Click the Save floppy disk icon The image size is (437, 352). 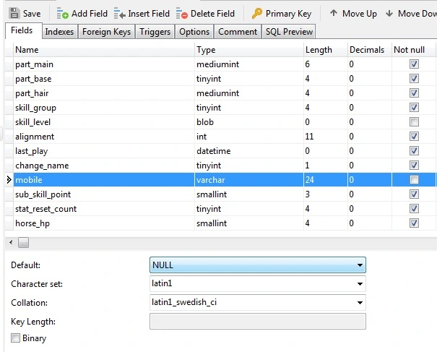[14, 14]
